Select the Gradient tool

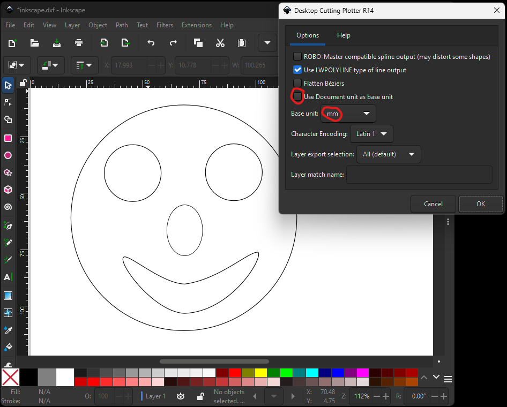[8, 295]
